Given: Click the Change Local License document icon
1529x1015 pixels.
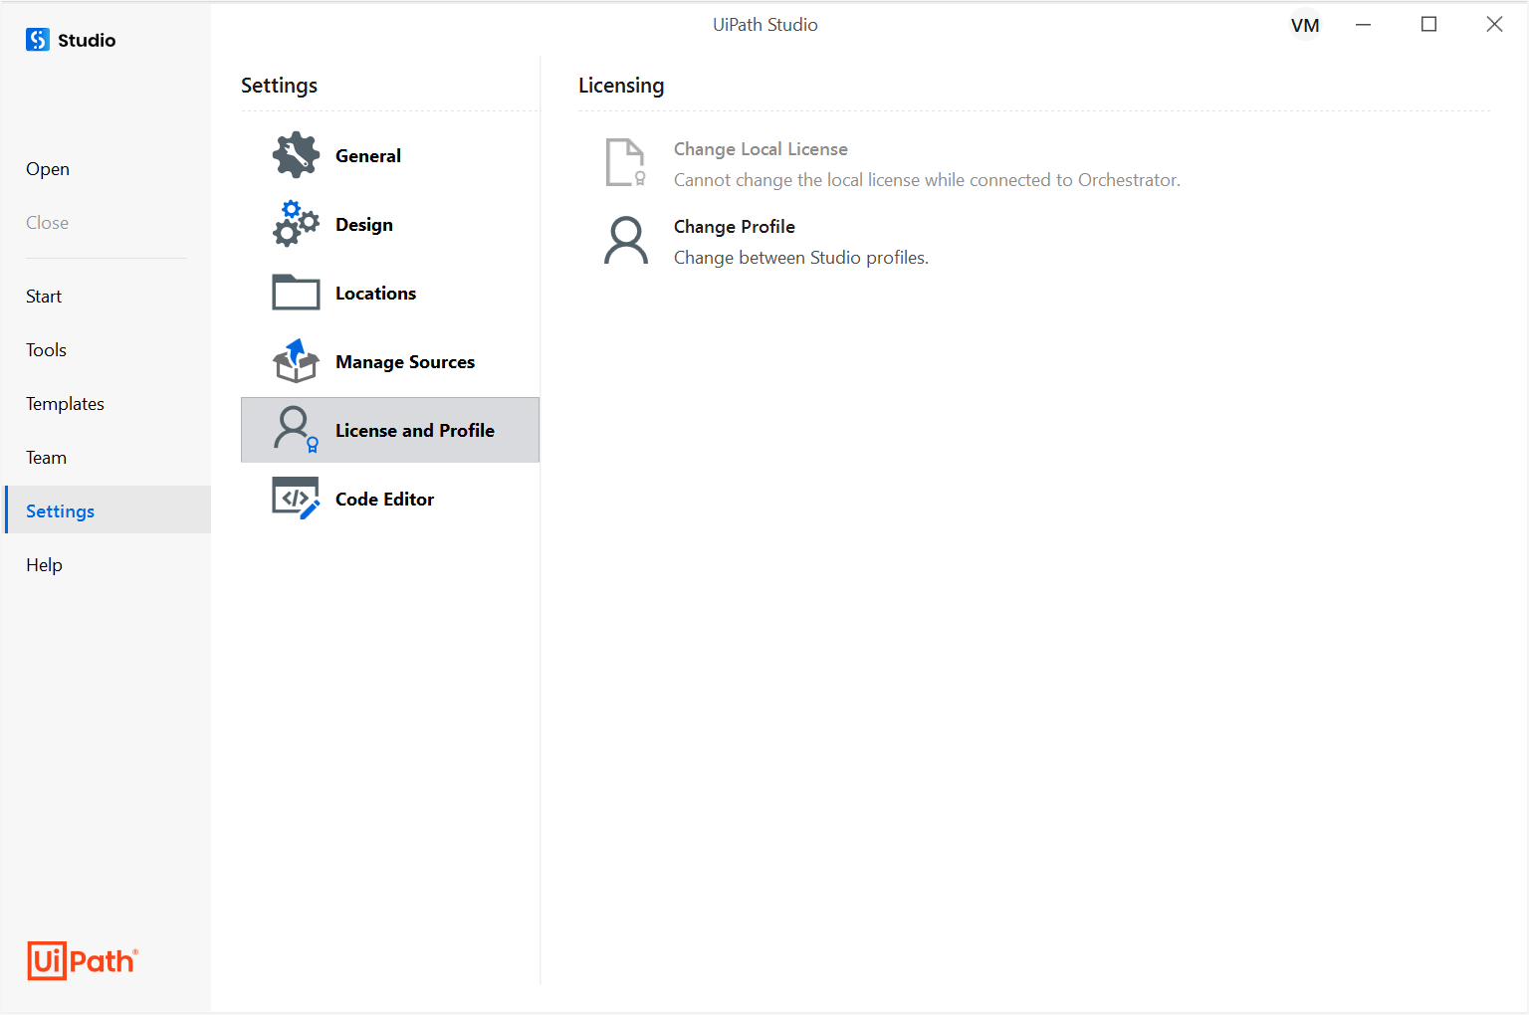Looking at the screenshot, I should click(x=625, y=162).
